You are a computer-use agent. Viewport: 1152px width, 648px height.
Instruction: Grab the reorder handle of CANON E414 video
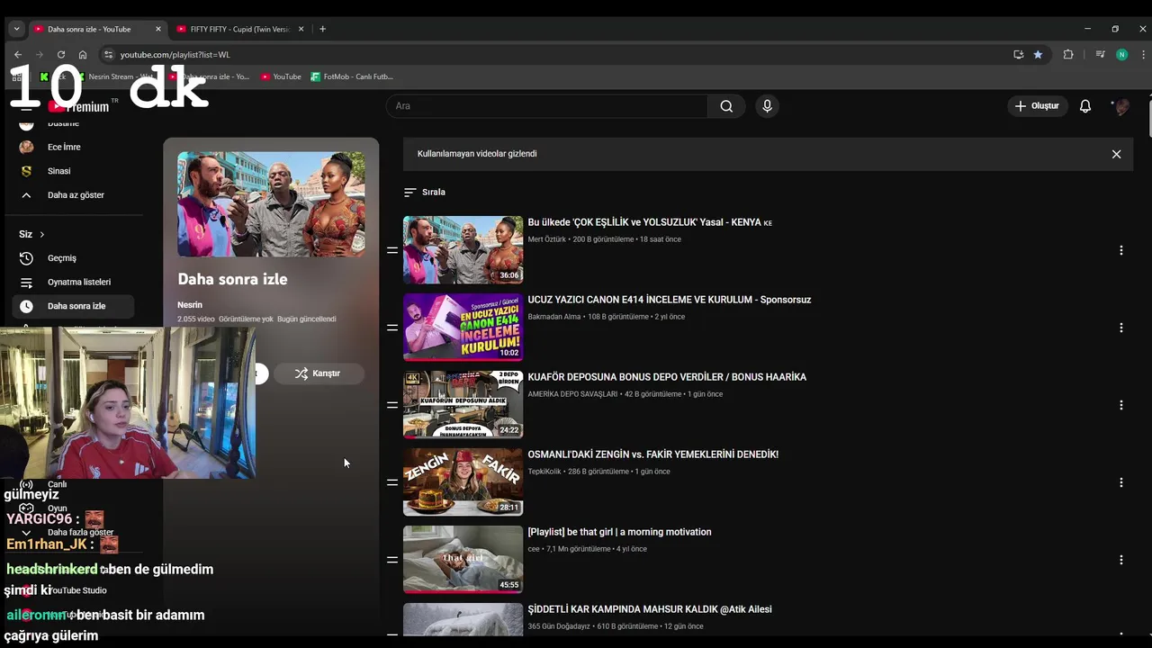[392, 328]
